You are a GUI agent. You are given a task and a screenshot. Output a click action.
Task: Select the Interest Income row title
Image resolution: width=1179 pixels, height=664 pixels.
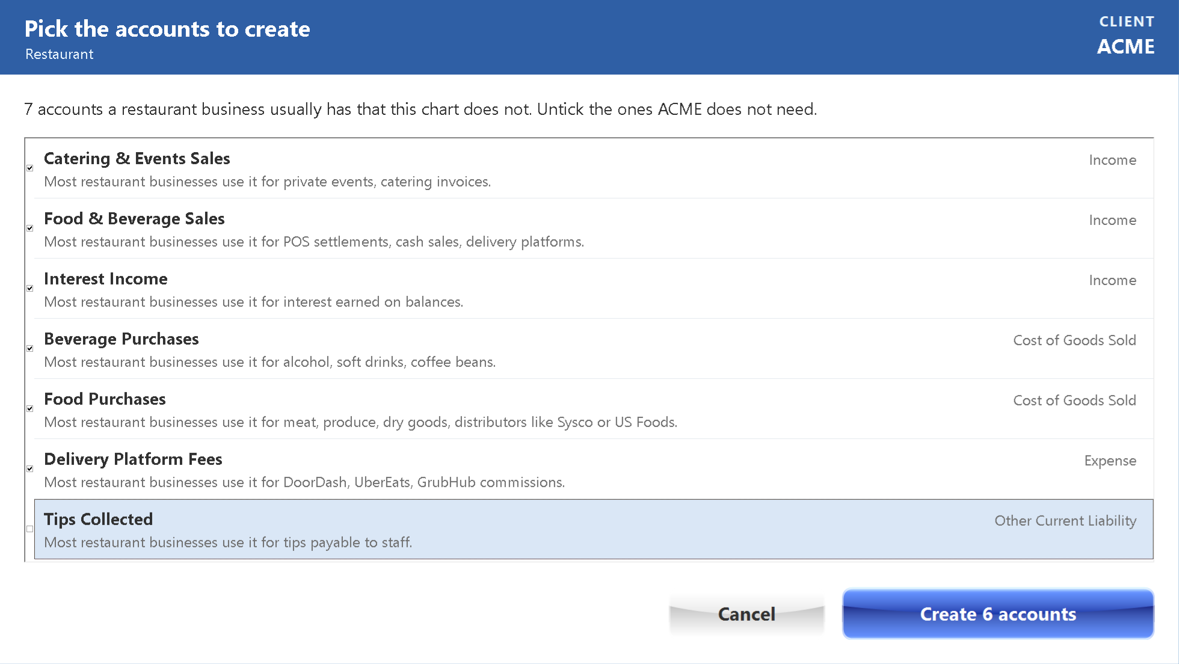[106, 278]
